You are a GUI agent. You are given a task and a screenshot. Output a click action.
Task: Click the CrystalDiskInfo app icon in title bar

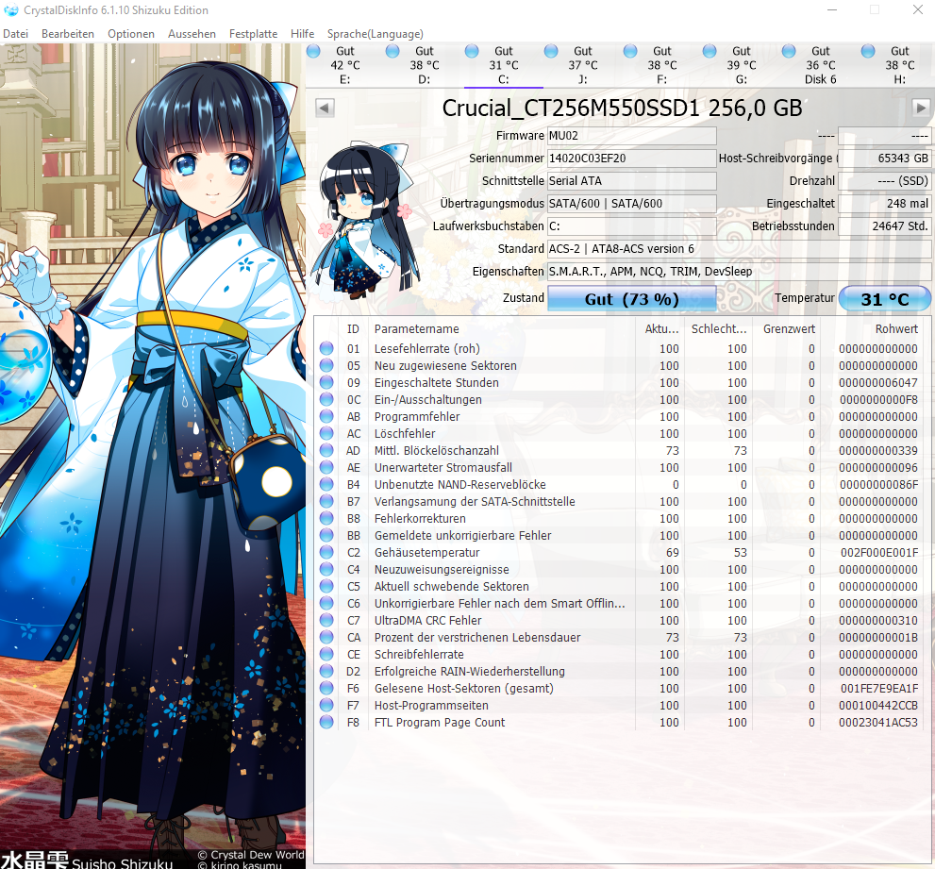[x=10, y=10]
